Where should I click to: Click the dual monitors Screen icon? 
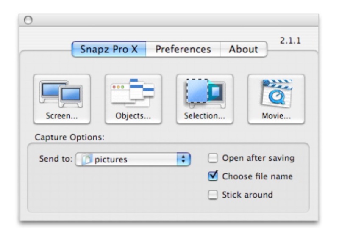[x=61, y=94]
